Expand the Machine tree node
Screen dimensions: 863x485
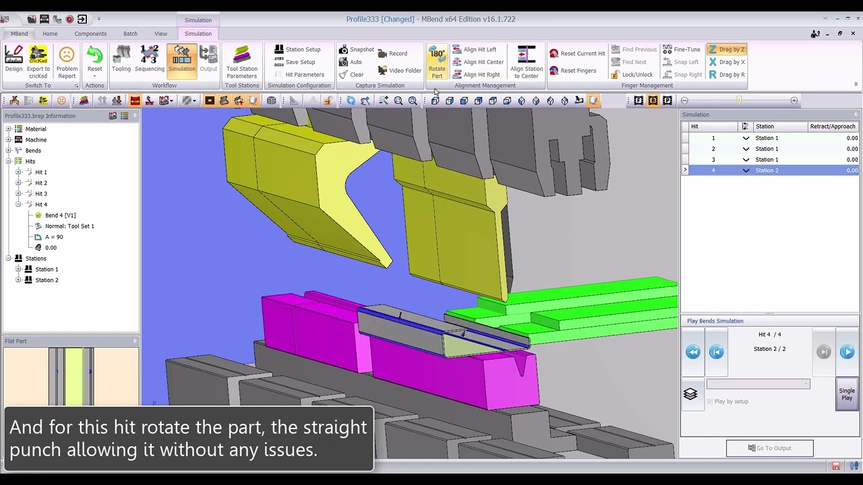click(9, 139)
